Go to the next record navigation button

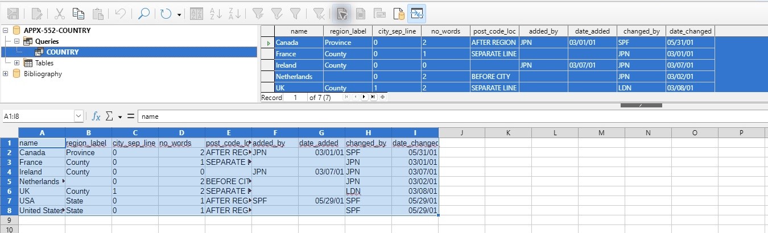click(x=364, y=97)
